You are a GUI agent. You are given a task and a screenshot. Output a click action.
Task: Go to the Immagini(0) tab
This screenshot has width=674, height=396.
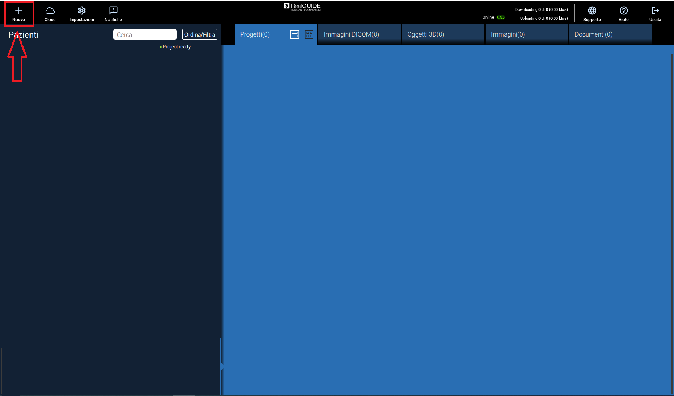(x=508, y=34)
